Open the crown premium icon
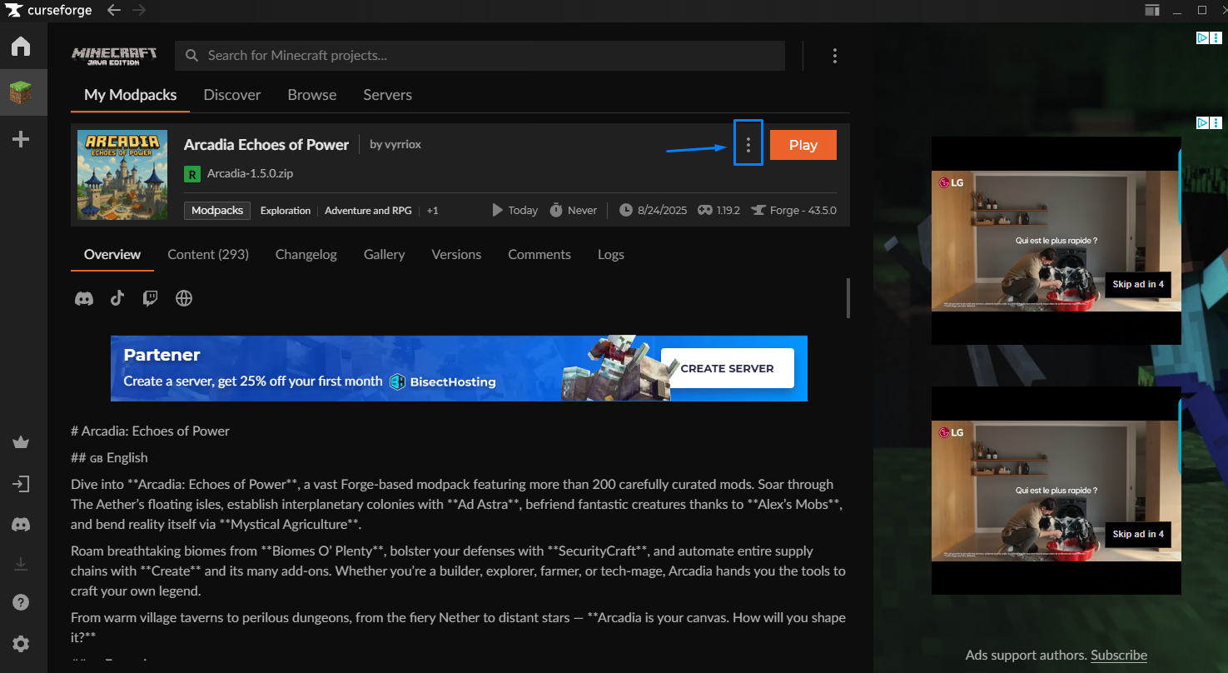Image resolution: width=1228 pixels, height=673 pixels. (x=21, y=442)
